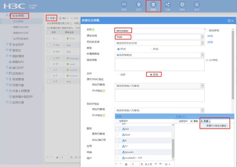
Task: Click the help question-mark icon in dialog title
Action: [x=229, y=21]
